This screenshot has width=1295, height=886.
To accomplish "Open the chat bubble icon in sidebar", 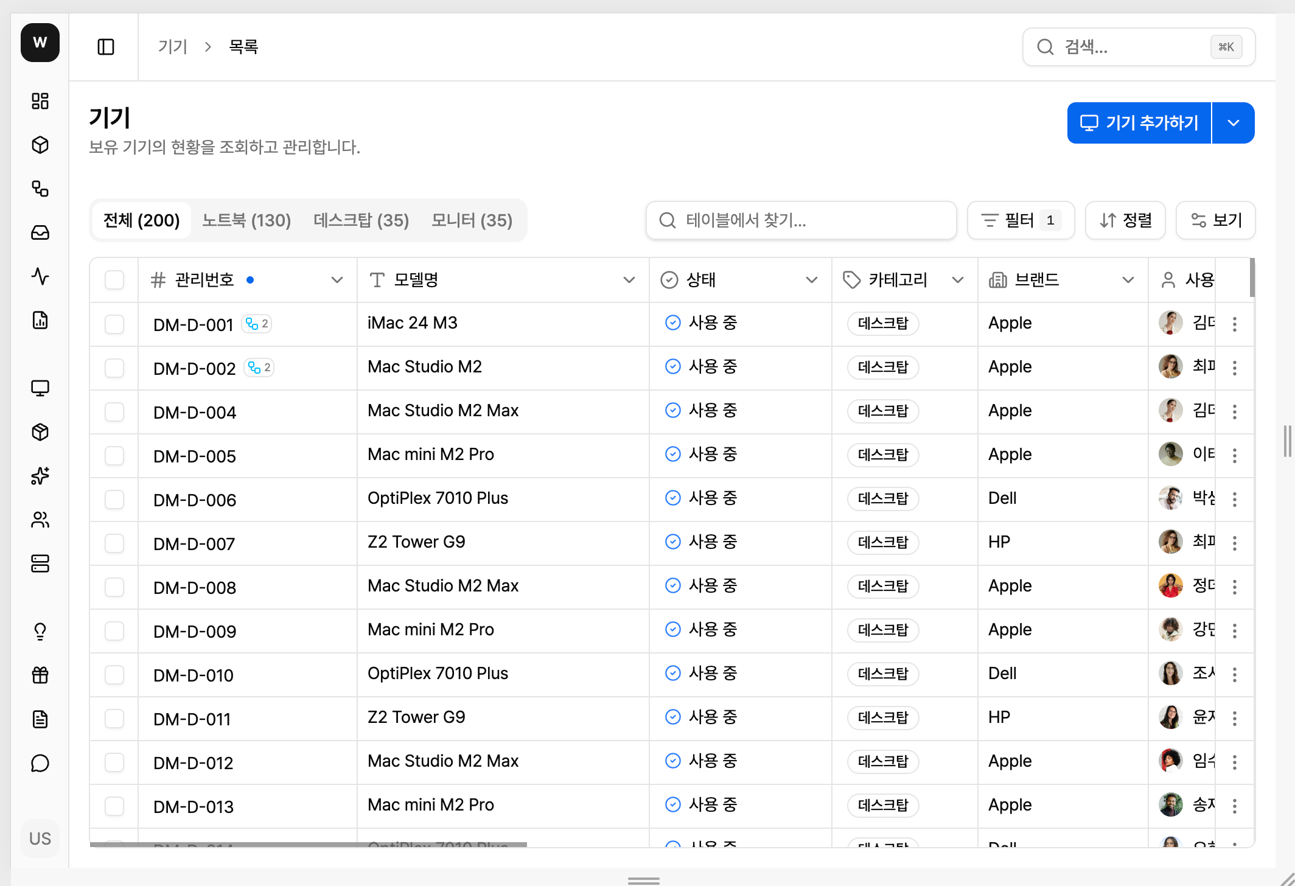I will [x=40, y=763].
